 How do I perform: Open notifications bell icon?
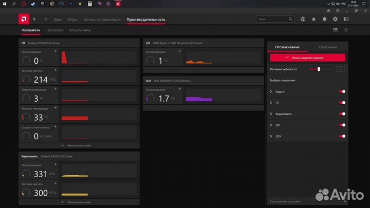click(324, 19)
